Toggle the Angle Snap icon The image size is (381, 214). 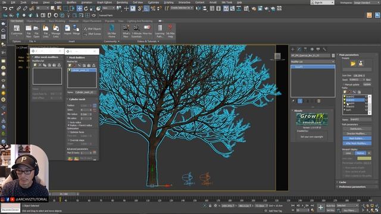[146, 8]
